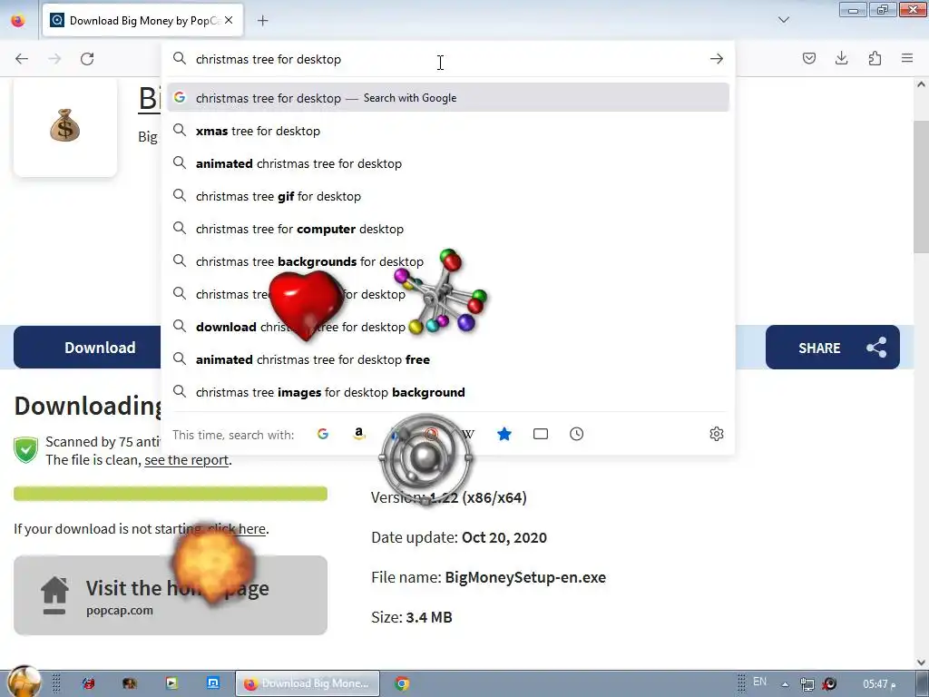Click the Go arrow in the address bar
Screen dimensions: 929x697
click(717, 59)
